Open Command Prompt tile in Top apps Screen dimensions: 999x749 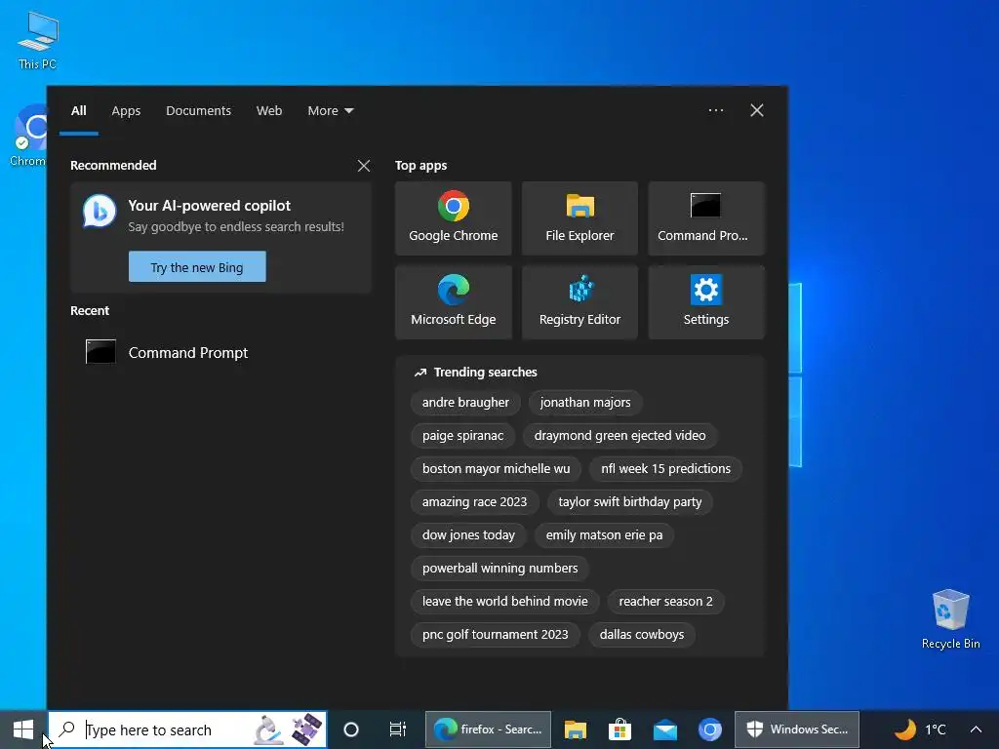coord(706,218)
